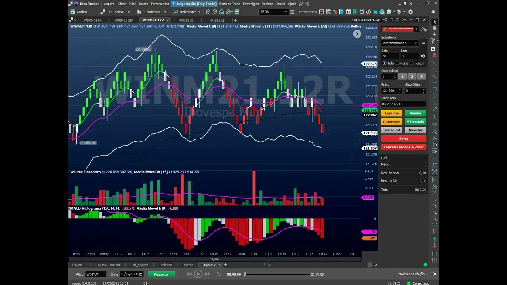Play the replay with play button

pos(198,274)
